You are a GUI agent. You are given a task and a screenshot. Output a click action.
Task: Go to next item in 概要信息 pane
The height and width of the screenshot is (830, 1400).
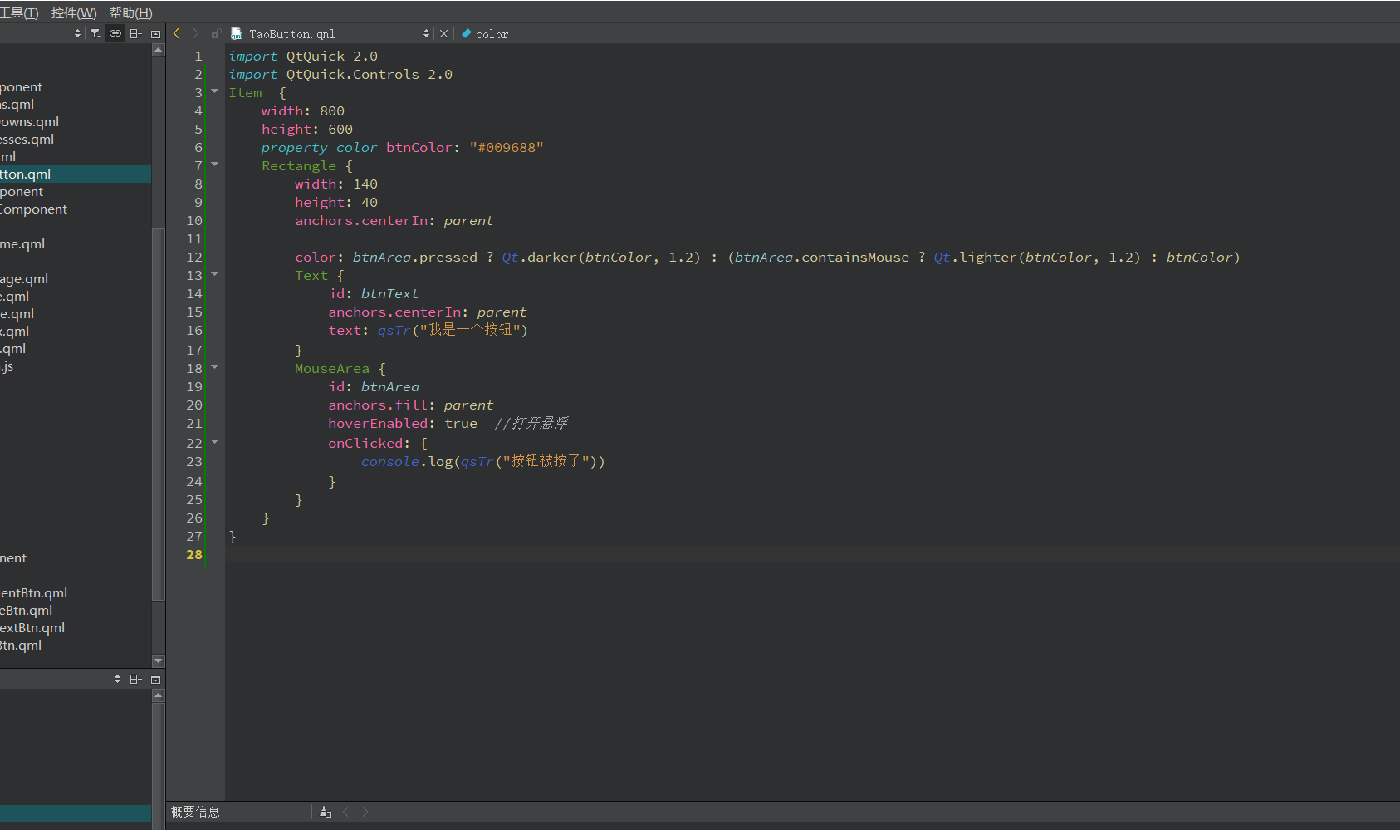(x=365, y=812)
